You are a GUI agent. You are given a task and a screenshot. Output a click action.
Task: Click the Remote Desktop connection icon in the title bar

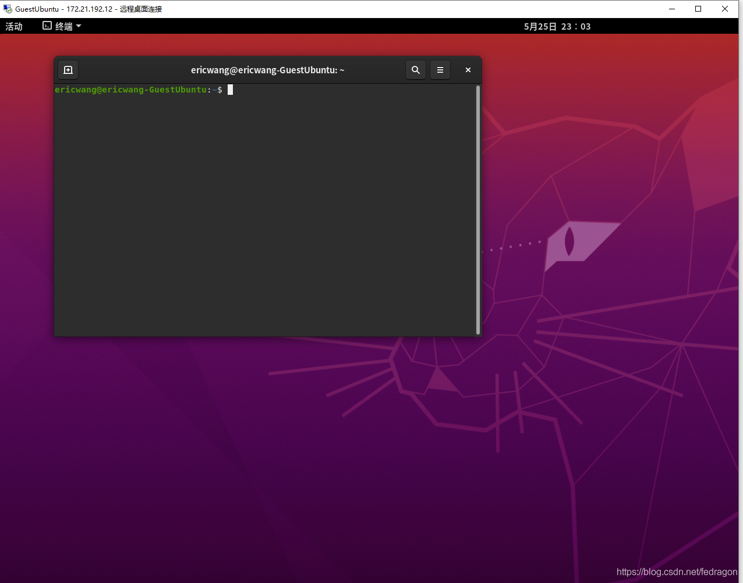tap(8, 9)
